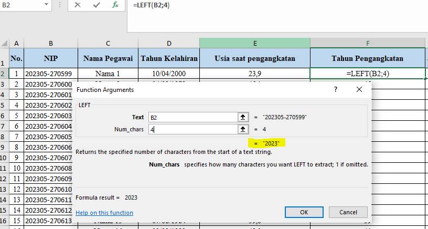Select cell with NIP 202305-270607

pyautogui.click(x=49, y=158)
